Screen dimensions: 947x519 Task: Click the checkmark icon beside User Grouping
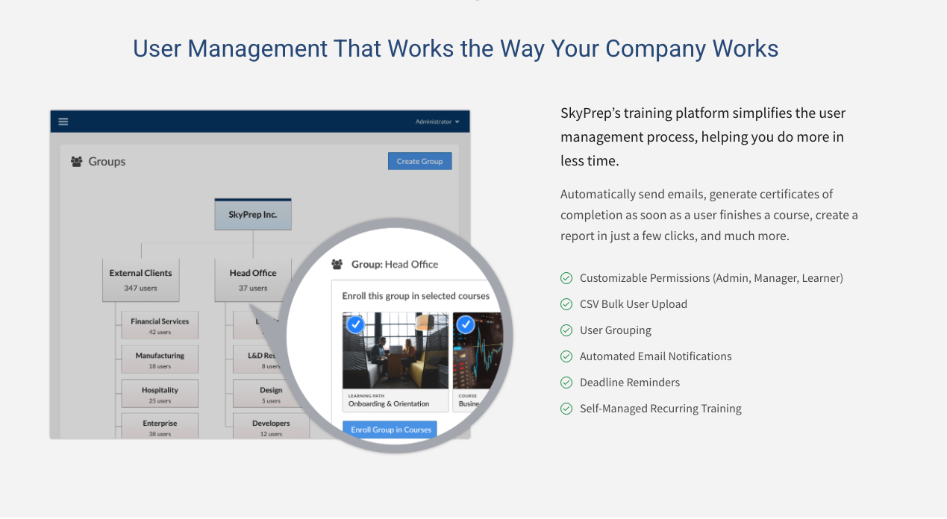[x=566, y=330]
